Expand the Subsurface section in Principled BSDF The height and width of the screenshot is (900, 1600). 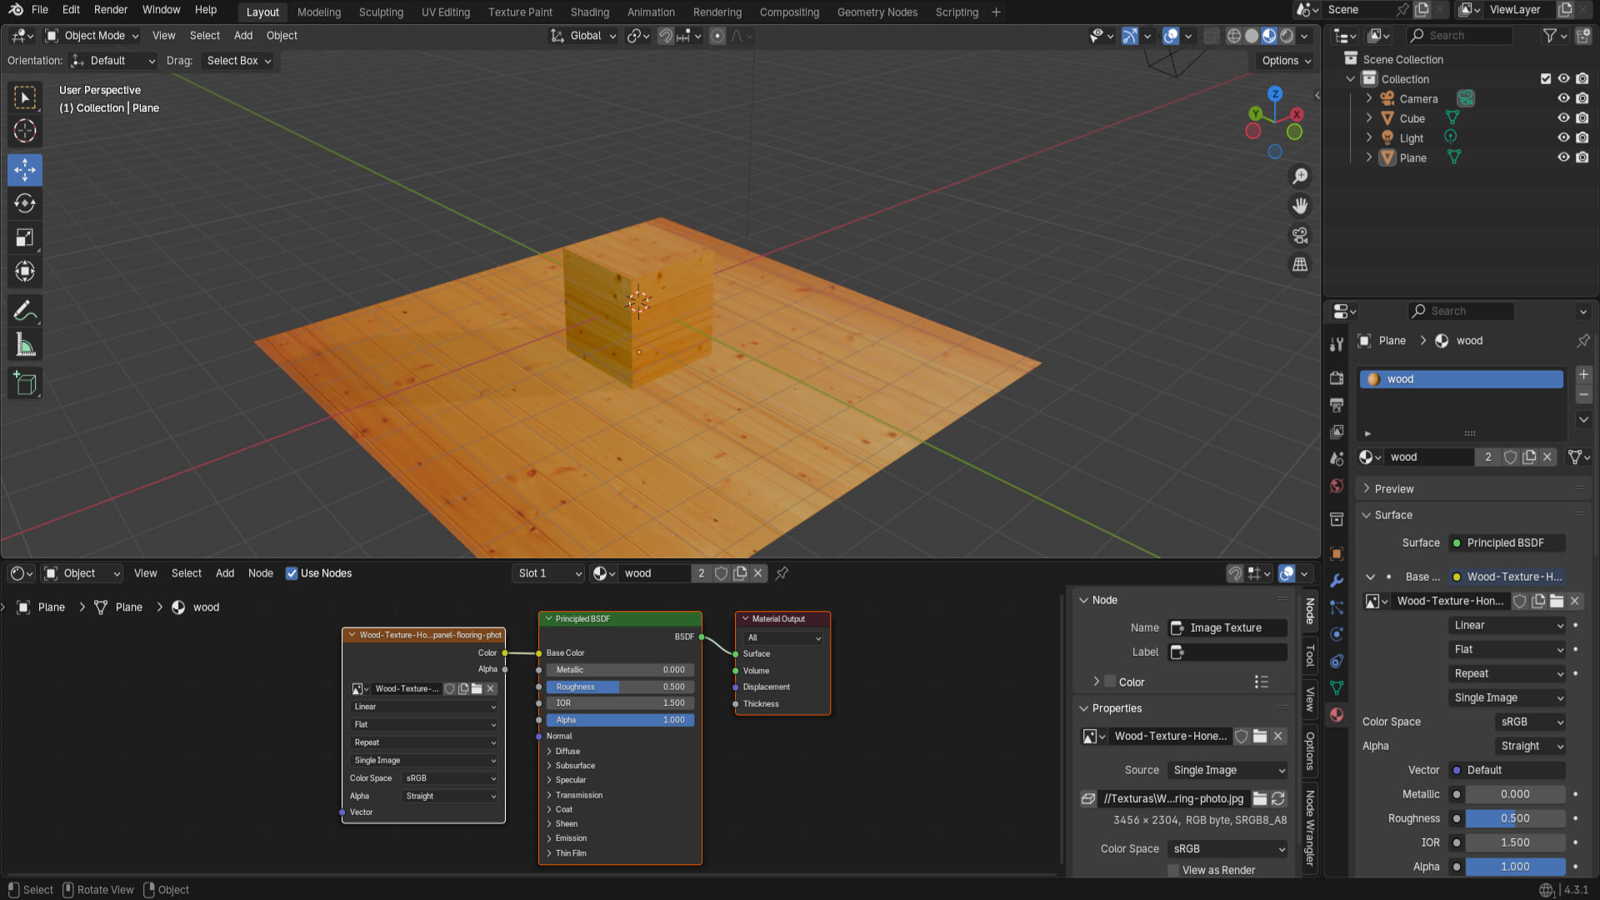[575, 766]
